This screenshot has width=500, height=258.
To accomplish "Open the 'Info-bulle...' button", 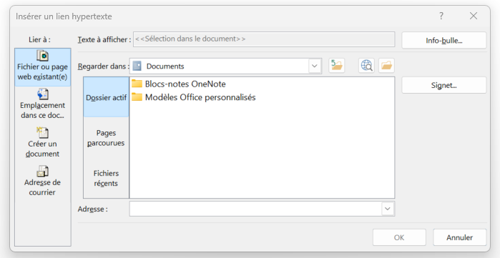I will (444, 40).
